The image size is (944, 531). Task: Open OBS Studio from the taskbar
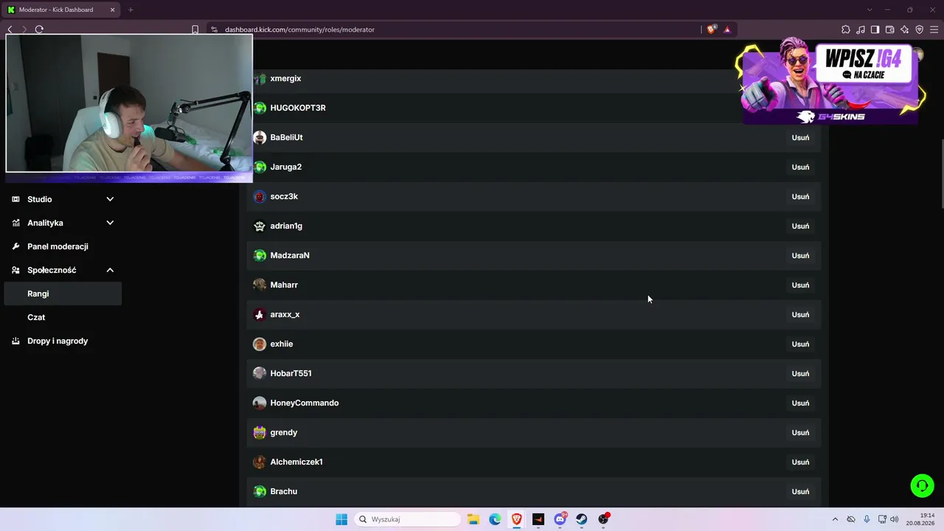604,519
